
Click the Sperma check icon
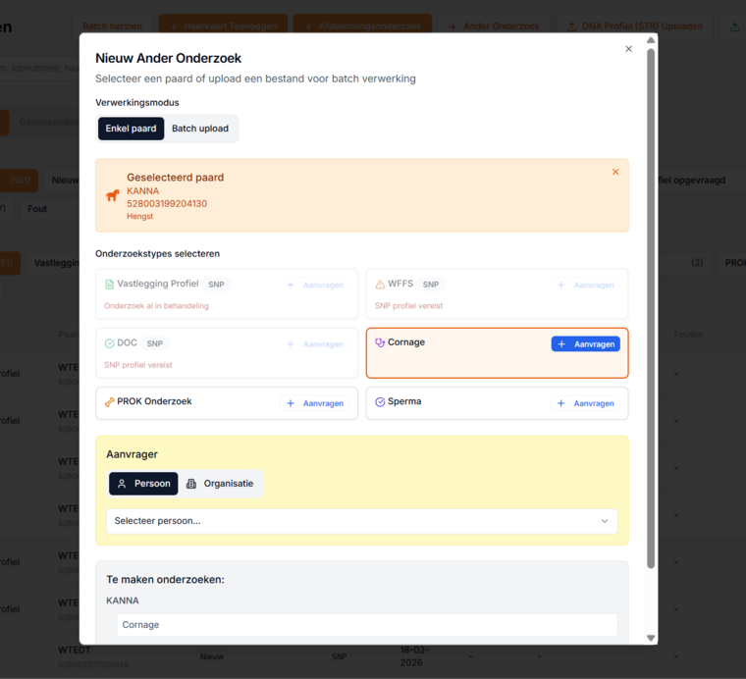click(x=380, y=401)
